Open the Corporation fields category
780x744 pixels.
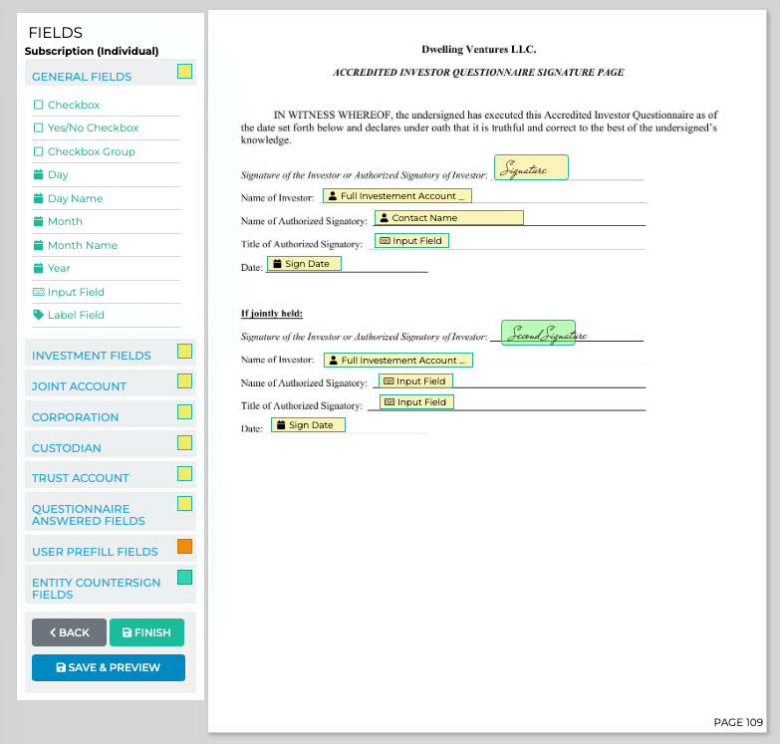[x=76, y=417]
